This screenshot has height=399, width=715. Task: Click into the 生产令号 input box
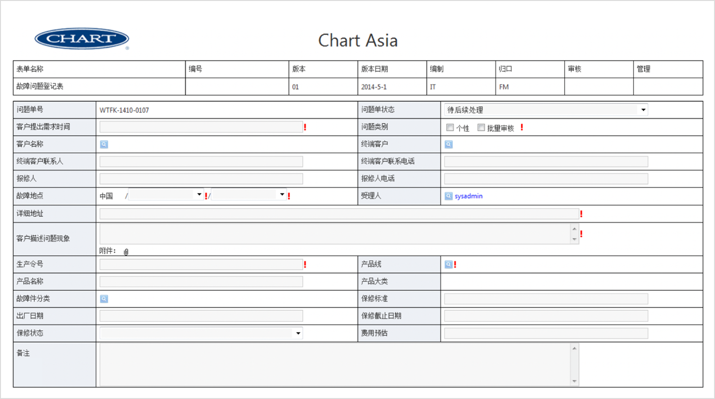201,265
